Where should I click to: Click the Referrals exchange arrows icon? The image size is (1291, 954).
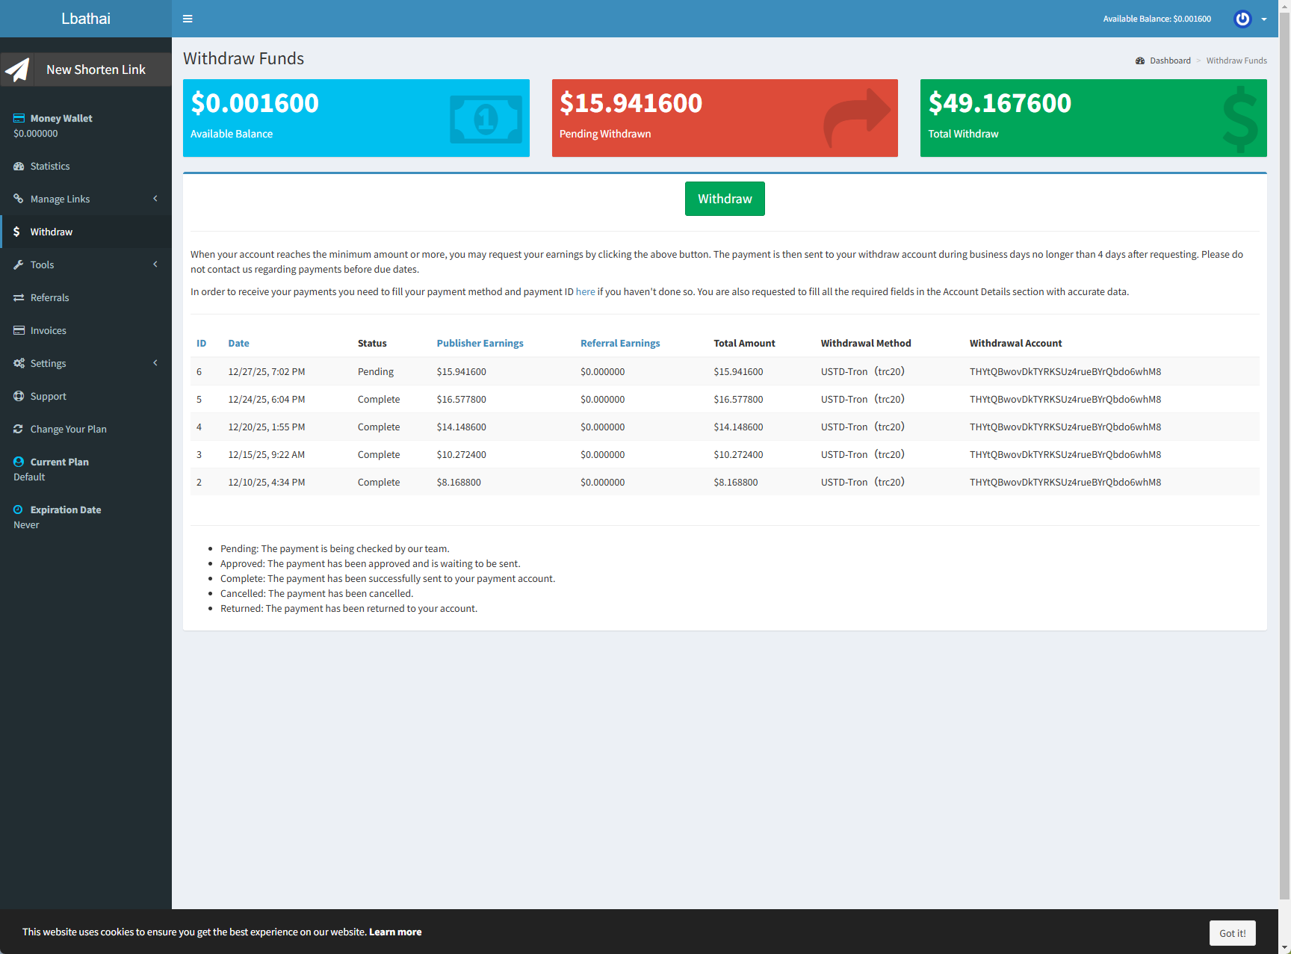(19, 297)
